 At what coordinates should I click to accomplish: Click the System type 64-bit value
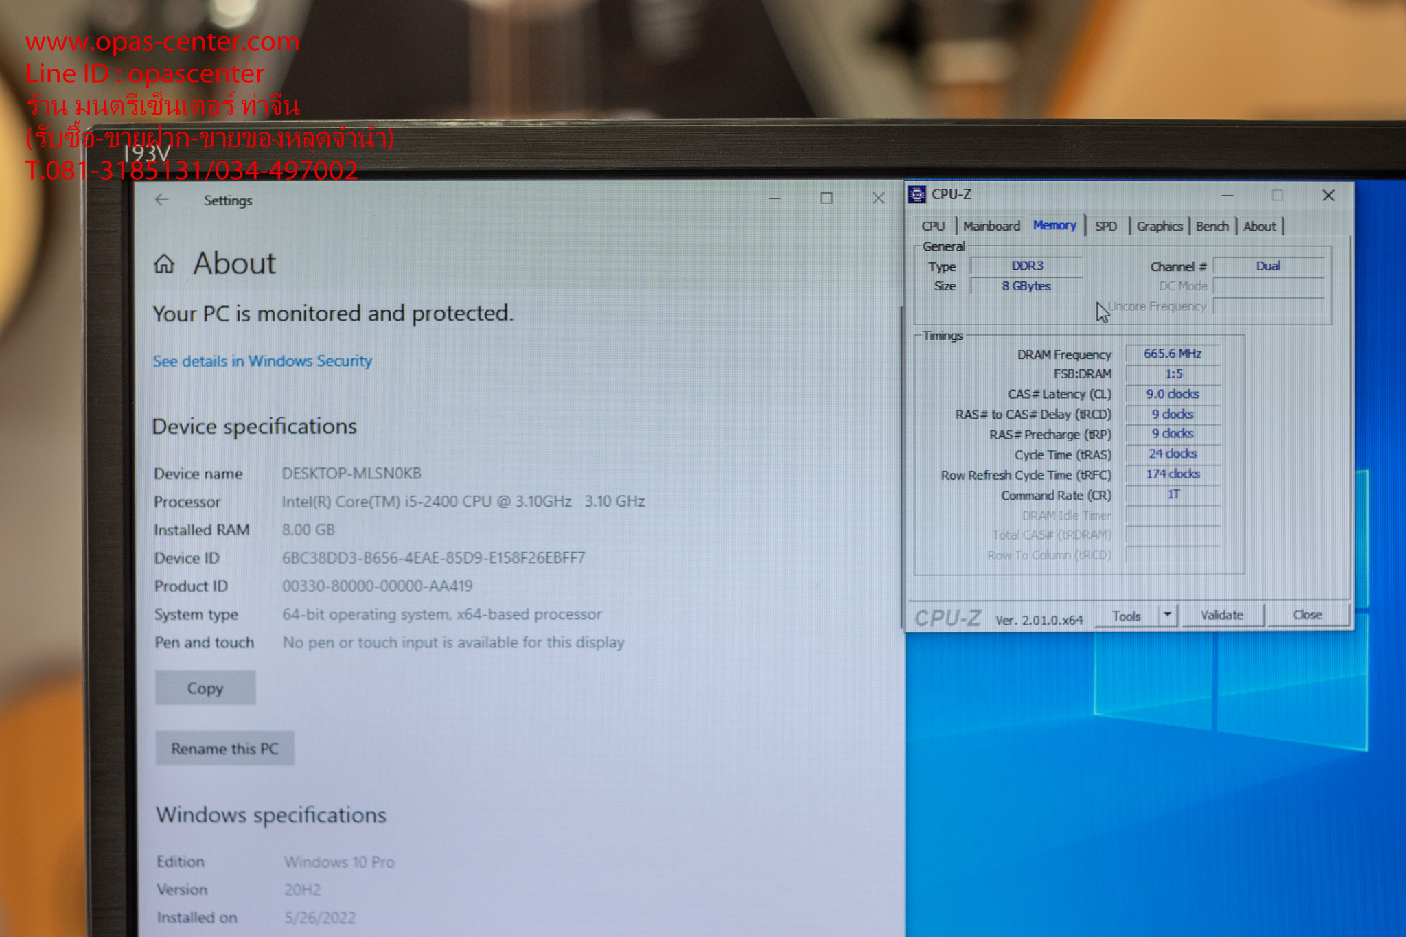[442, 614]
